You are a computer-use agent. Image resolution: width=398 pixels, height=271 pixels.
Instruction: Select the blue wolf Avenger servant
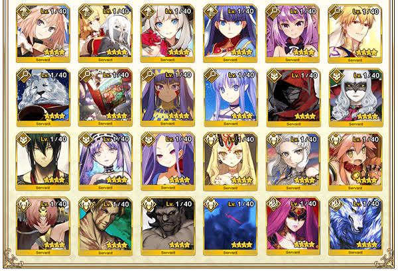[x=356, y=226]
